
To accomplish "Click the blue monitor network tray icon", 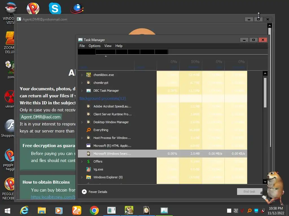I will tap(256, 210).
